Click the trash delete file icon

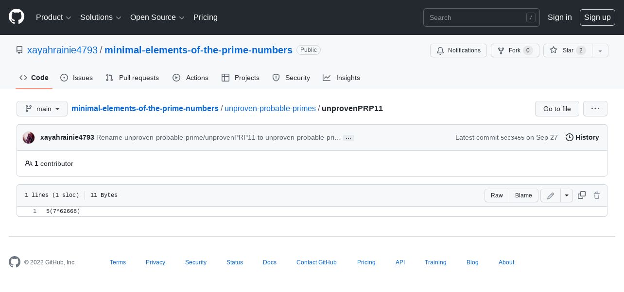click(x=597, y=195)
